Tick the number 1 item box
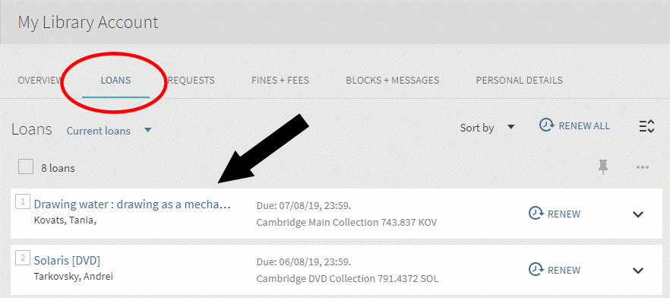Viewport: 670px width, 298px height. (22, 201)
